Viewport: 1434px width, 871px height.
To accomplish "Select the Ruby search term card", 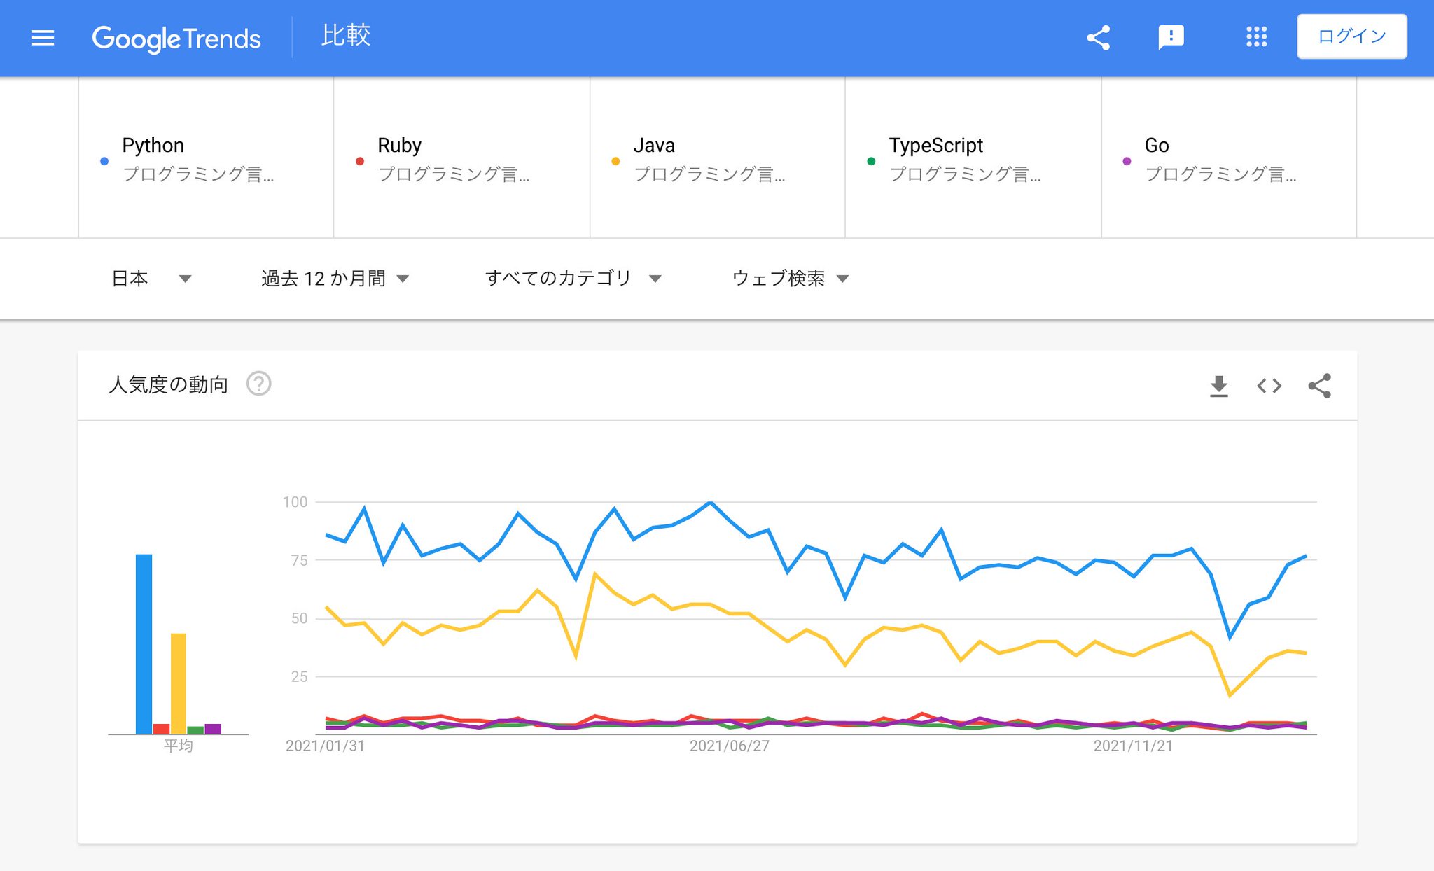I will point(461,158).
